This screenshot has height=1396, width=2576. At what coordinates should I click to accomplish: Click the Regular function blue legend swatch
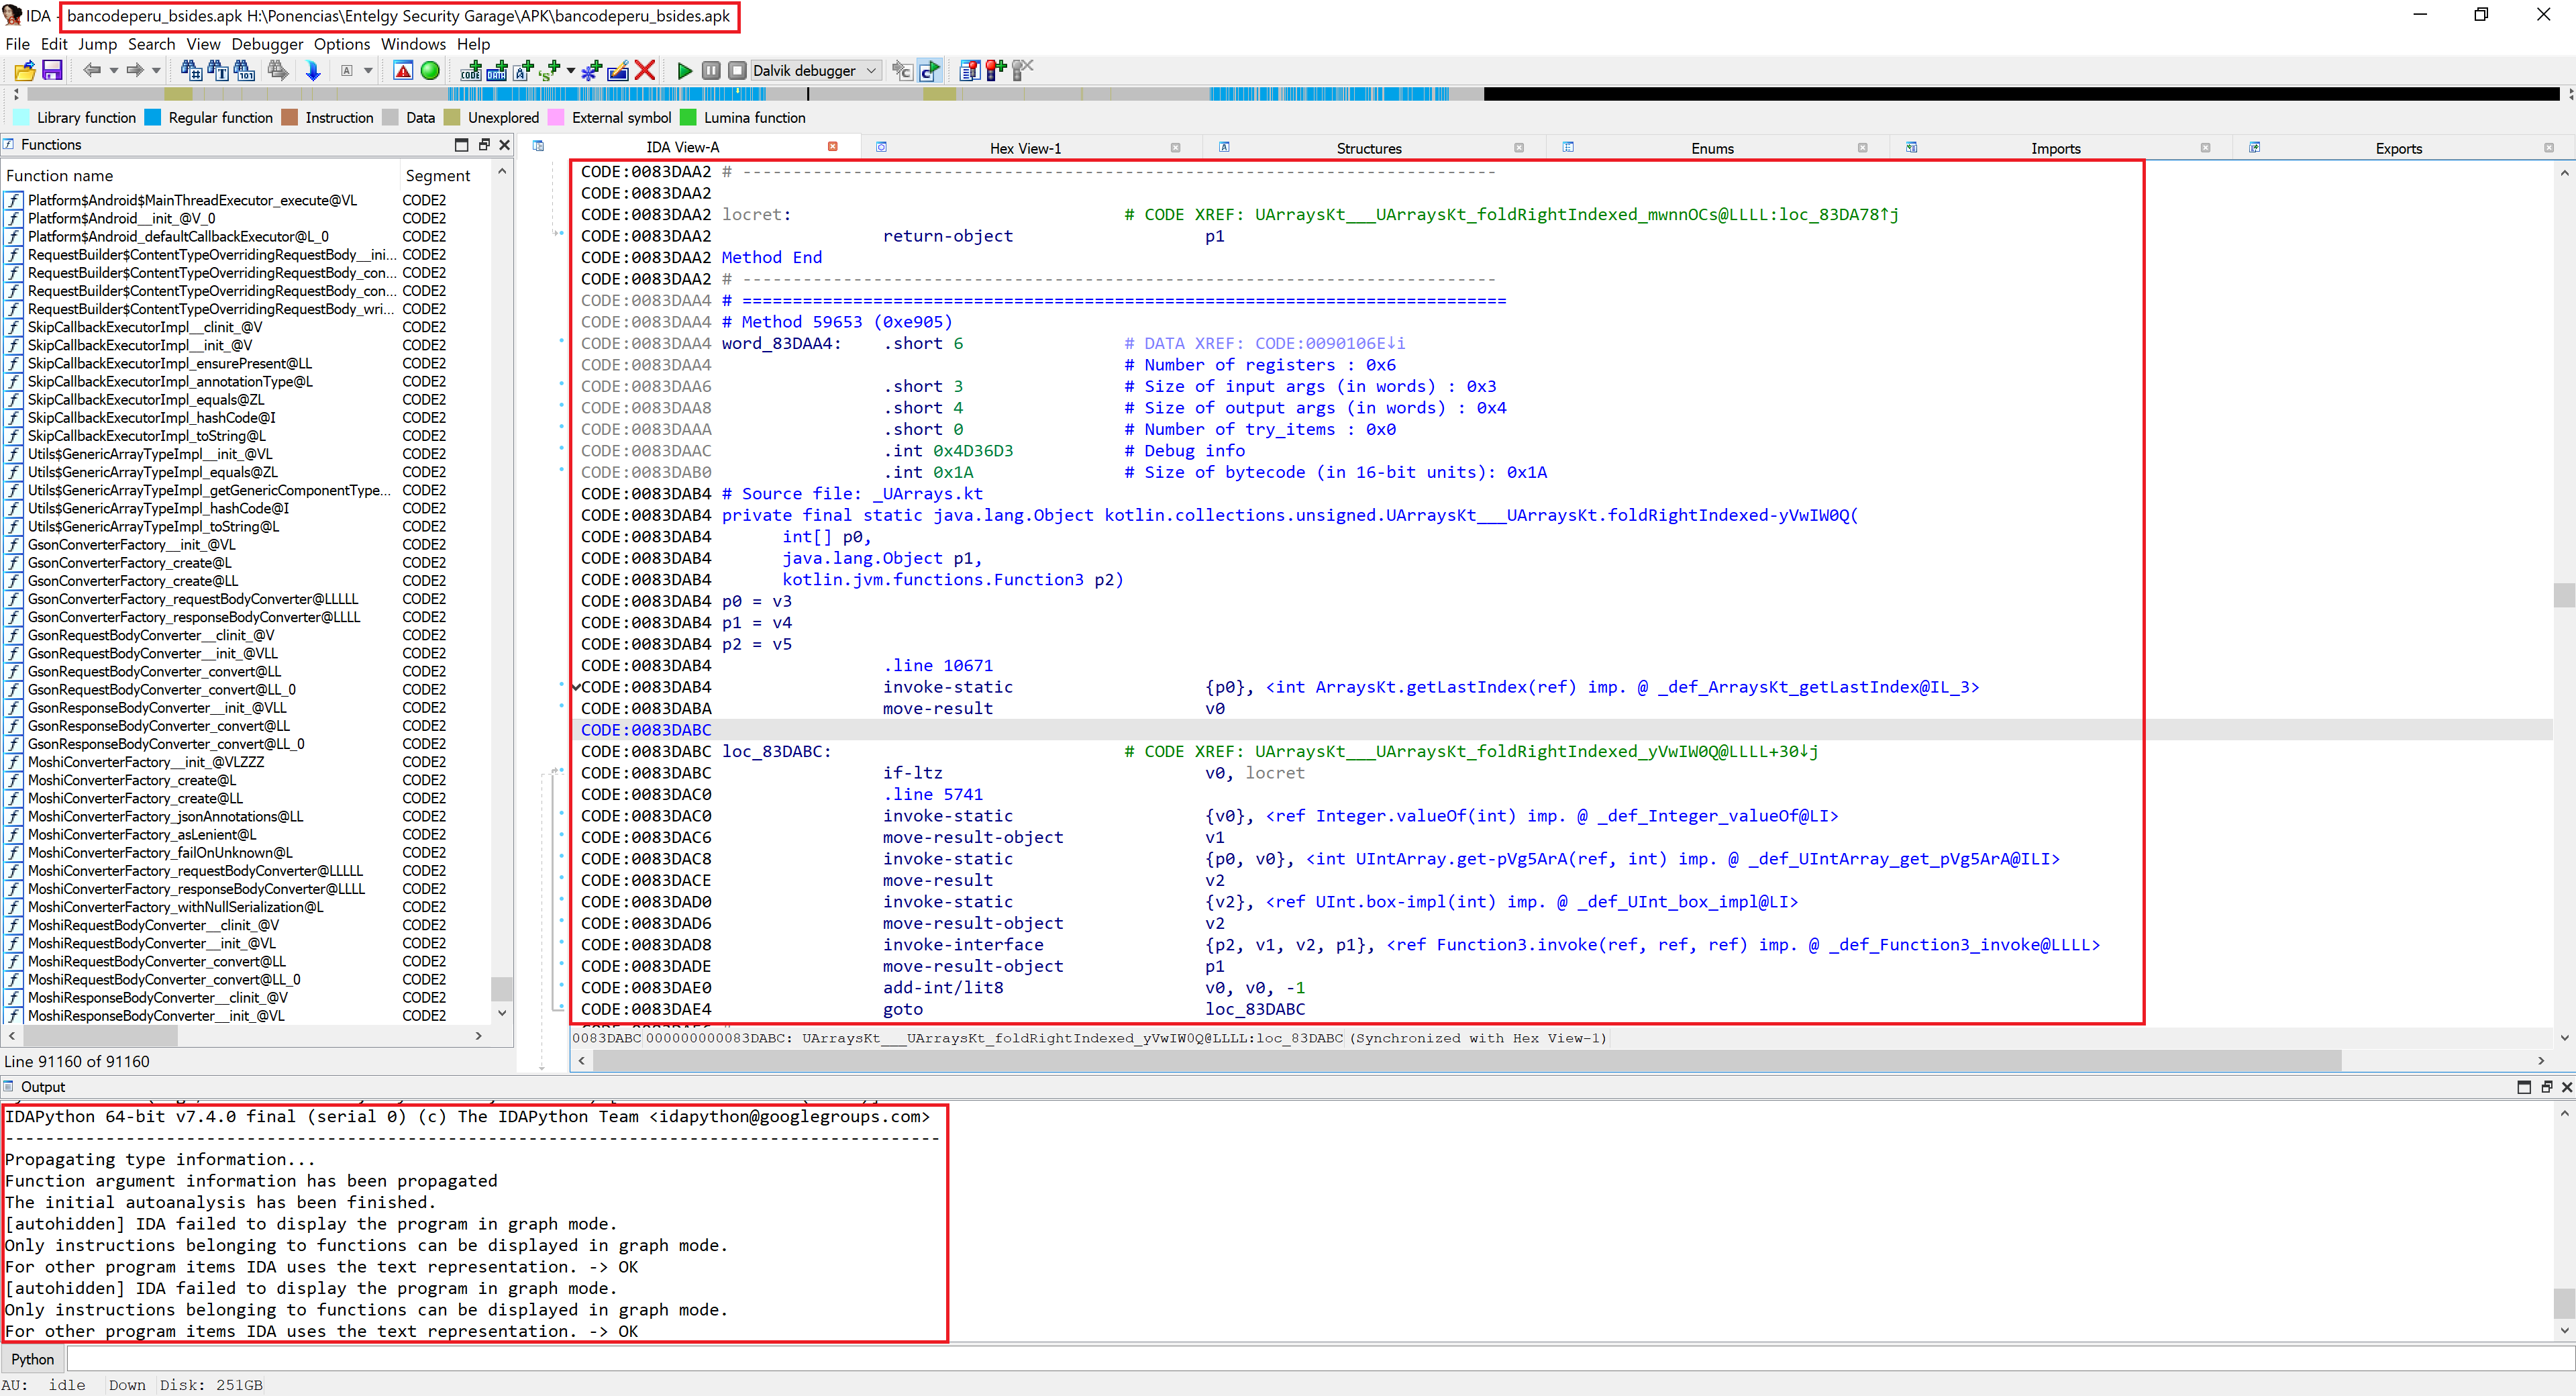(153, 117)
